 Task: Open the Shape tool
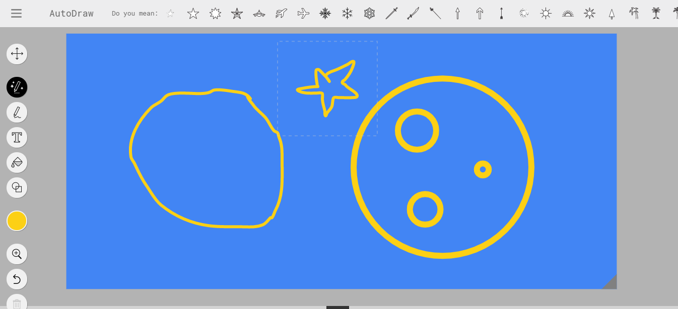pyautogui.click(x=17, y=187)
